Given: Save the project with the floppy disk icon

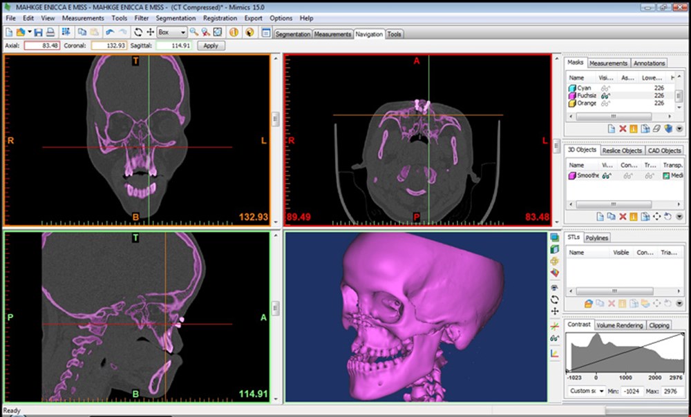Looking at the screenshot, I should coord(38,32).
